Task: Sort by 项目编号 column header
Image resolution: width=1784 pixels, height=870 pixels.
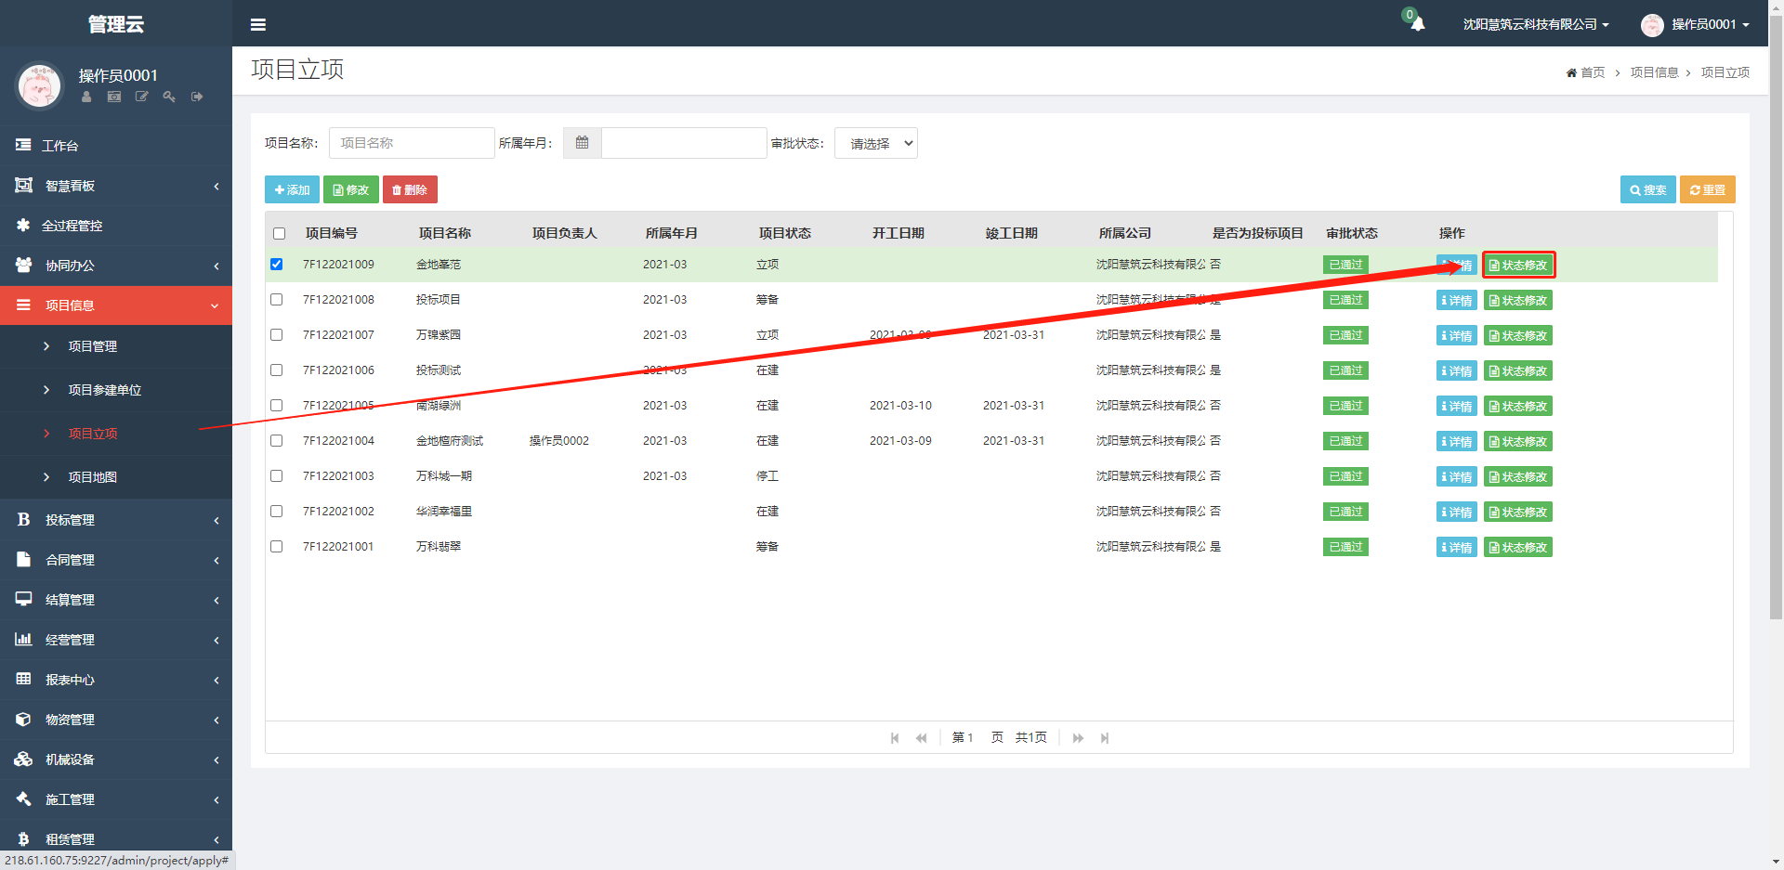Action: click(x=332, y=233)
